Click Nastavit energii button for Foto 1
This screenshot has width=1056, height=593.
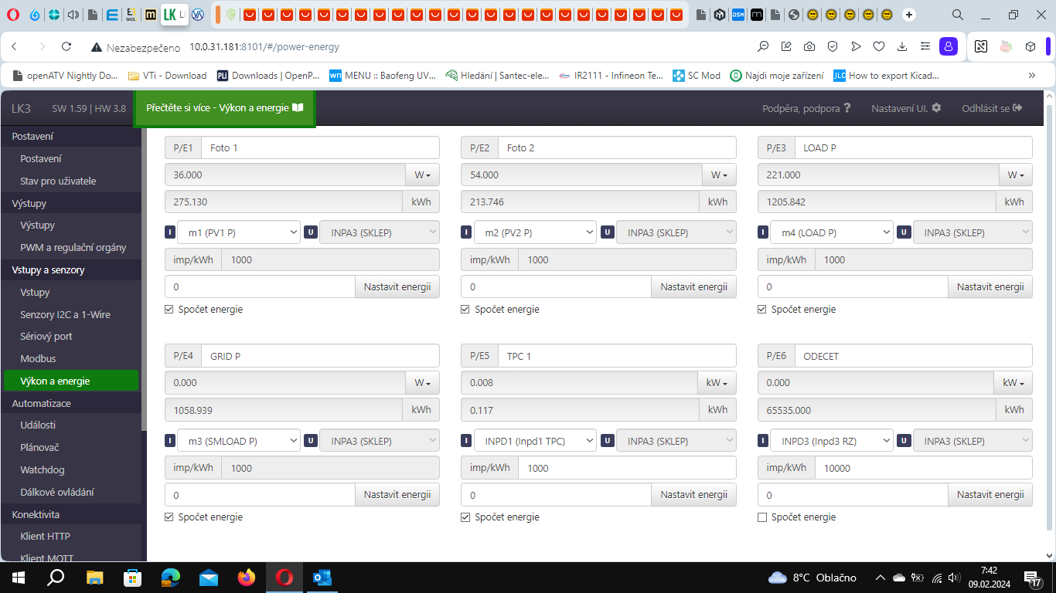(x=397, y=286)
